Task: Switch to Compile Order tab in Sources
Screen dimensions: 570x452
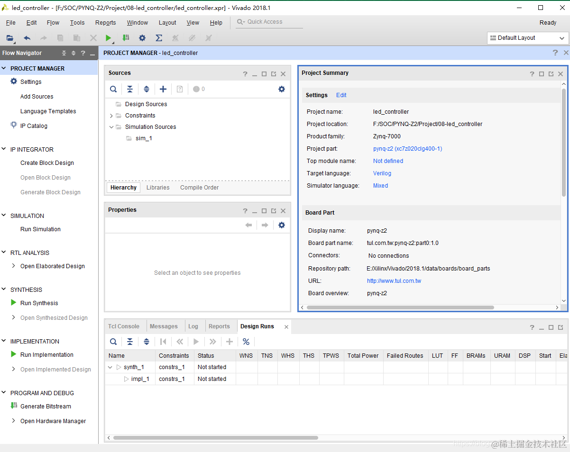Action: tap(200, 188)
